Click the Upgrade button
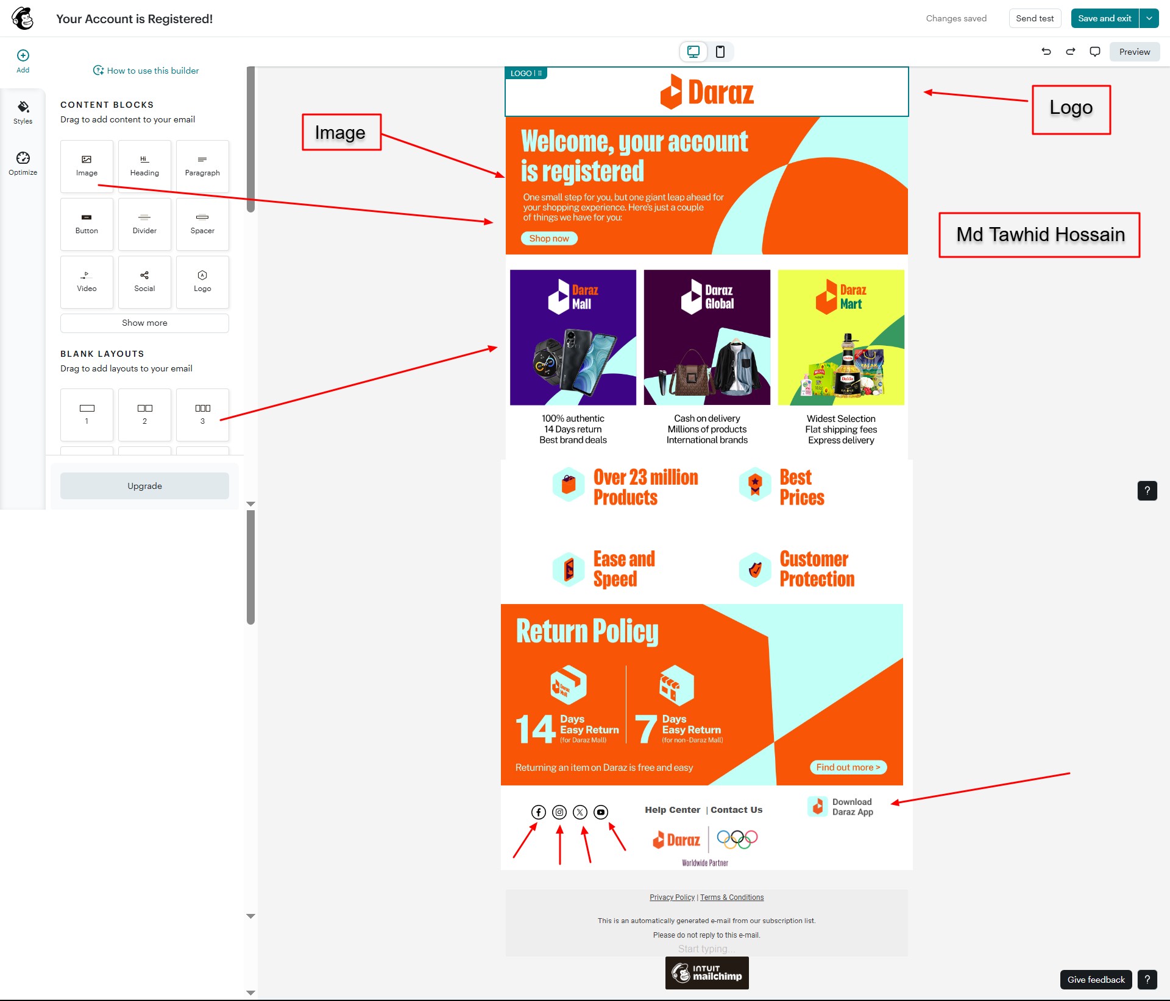The image size is (1170, 1001). pyautogui.click(x=144, y=486)
